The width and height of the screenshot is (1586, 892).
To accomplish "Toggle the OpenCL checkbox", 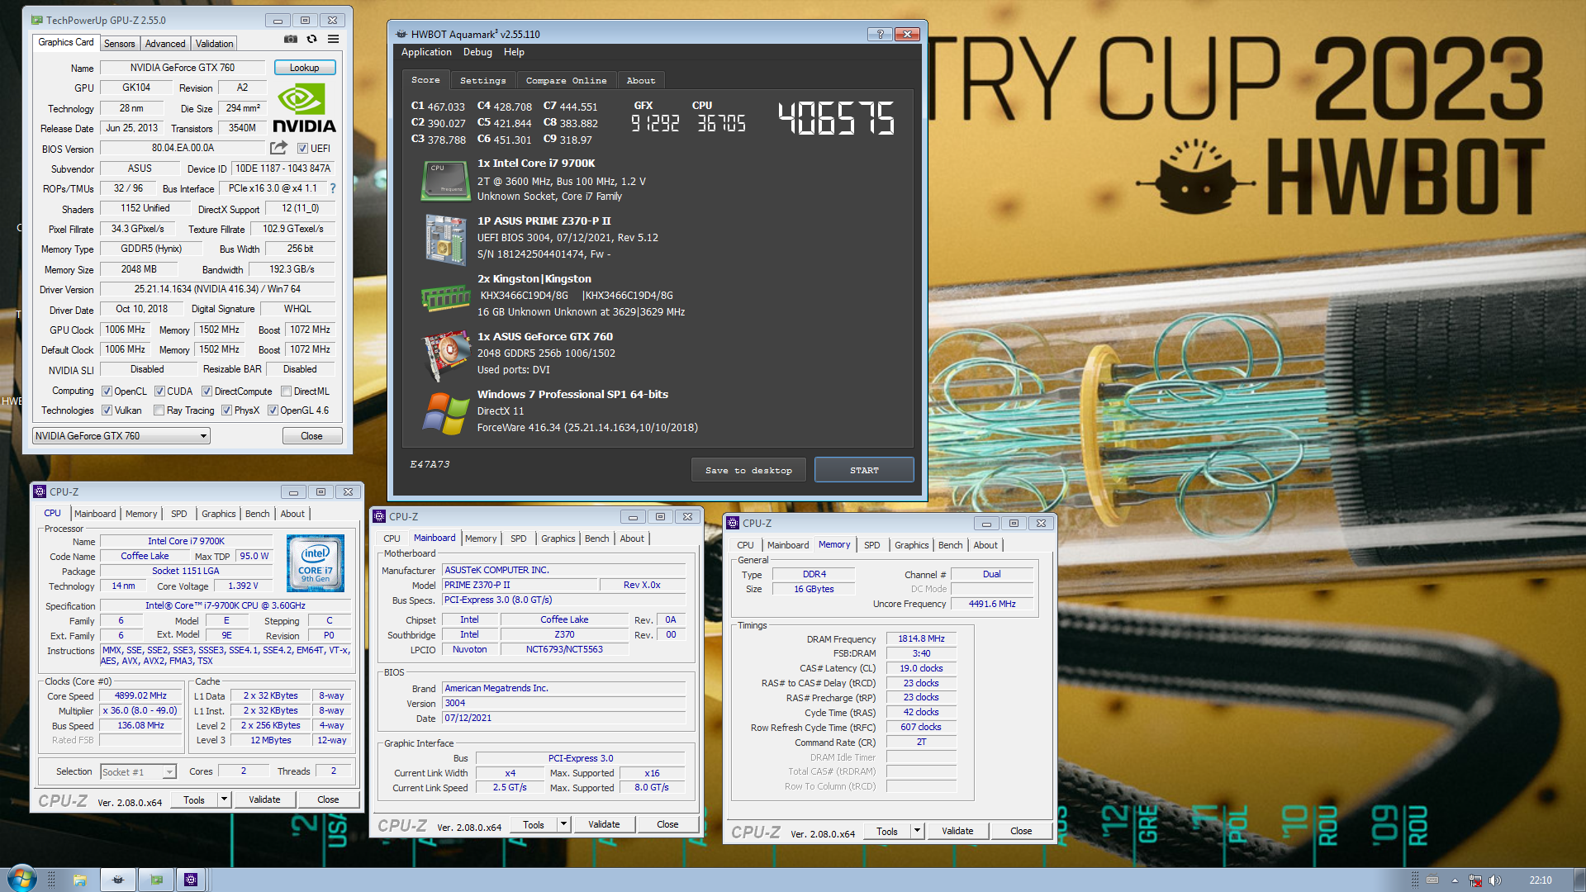I will tap(107, 391).
